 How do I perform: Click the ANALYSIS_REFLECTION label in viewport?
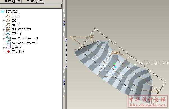coord(154,63)
